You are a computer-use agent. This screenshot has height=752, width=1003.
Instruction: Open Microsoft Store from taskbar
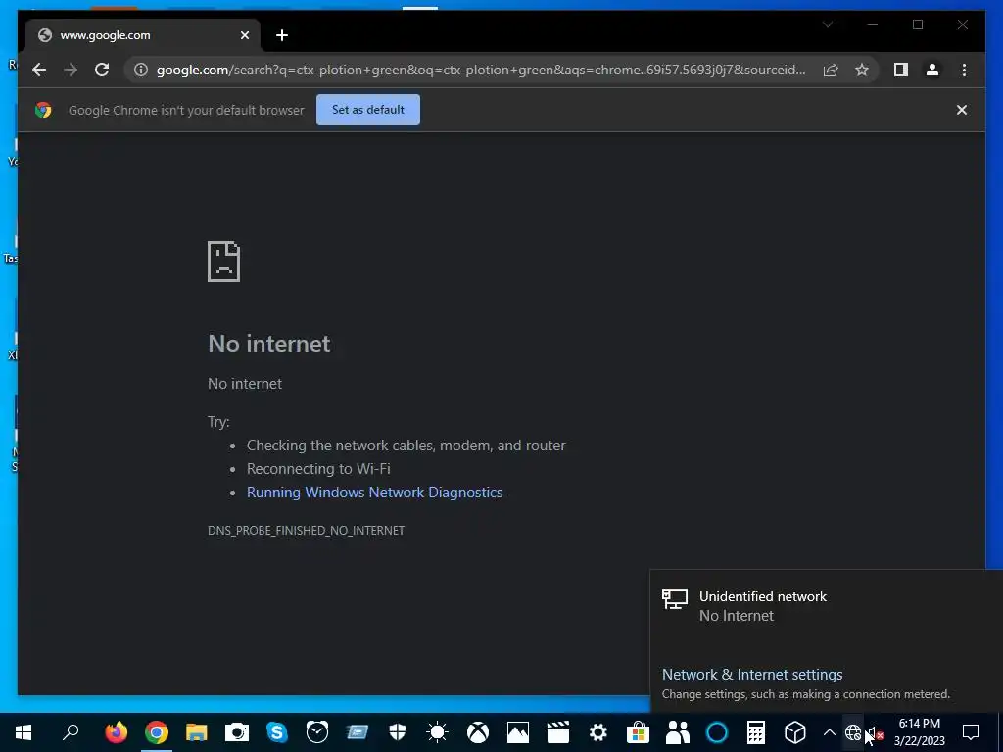(638, 732)
